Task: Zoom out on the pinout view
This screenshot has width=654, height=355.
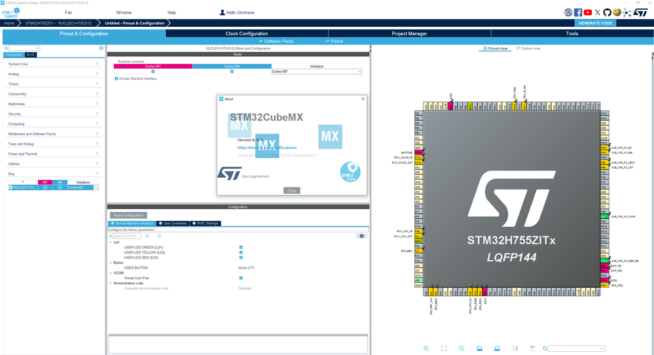Action: point(462,348)
